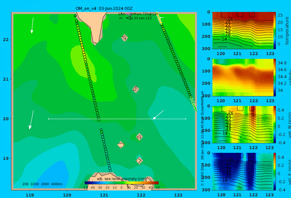Click the map title OM_an_v4 03-Jan-2024 00Z
The height and width of the screenshot is (198, 291).
104,8
